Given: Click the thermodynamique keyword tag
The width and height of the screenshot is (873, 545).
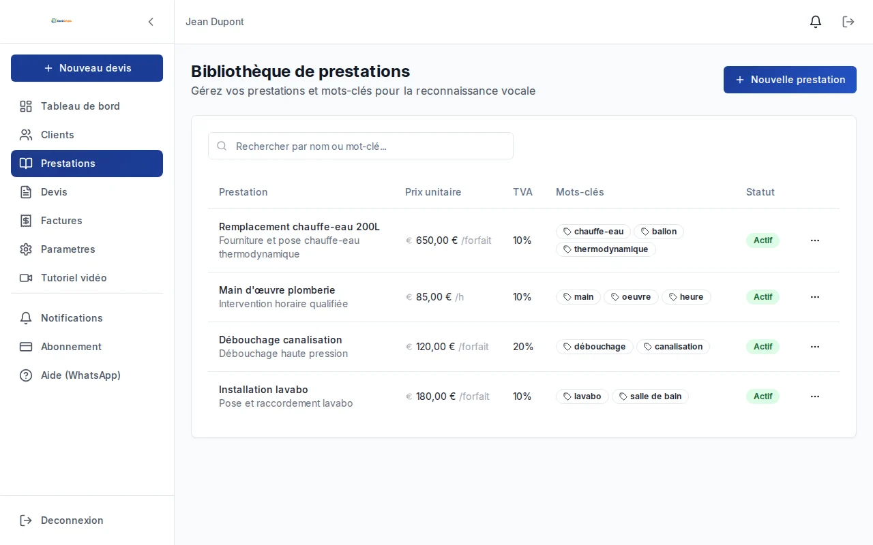Looking at the screenshot, I should click(x=606, y=249).
